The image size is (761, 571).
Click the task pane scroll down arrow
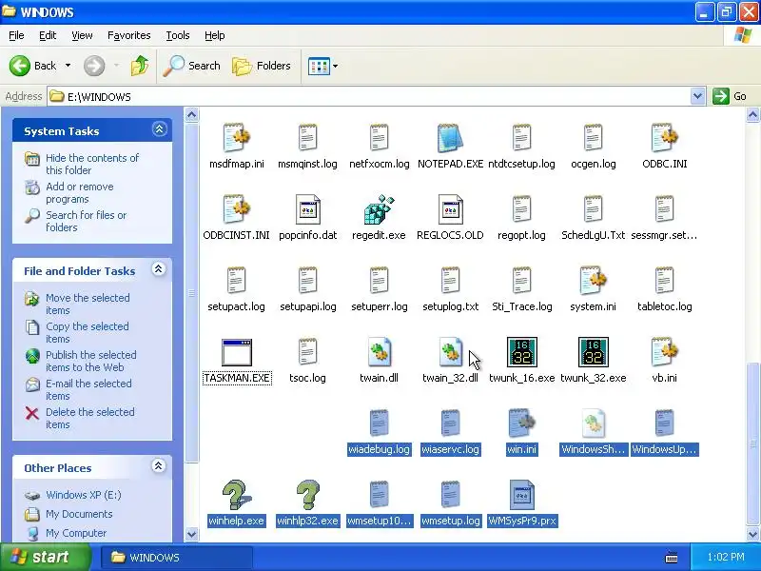coord(192,534)
